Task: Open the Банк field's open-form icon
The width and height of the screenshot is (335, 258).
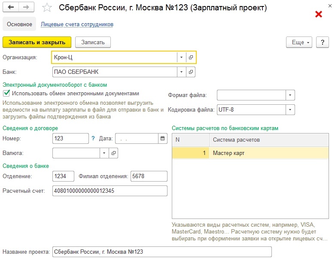Action: pos(191,72)
